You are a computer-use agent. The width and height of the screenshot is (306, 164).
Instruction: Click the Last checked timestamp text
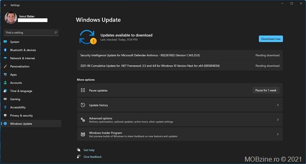119,40
